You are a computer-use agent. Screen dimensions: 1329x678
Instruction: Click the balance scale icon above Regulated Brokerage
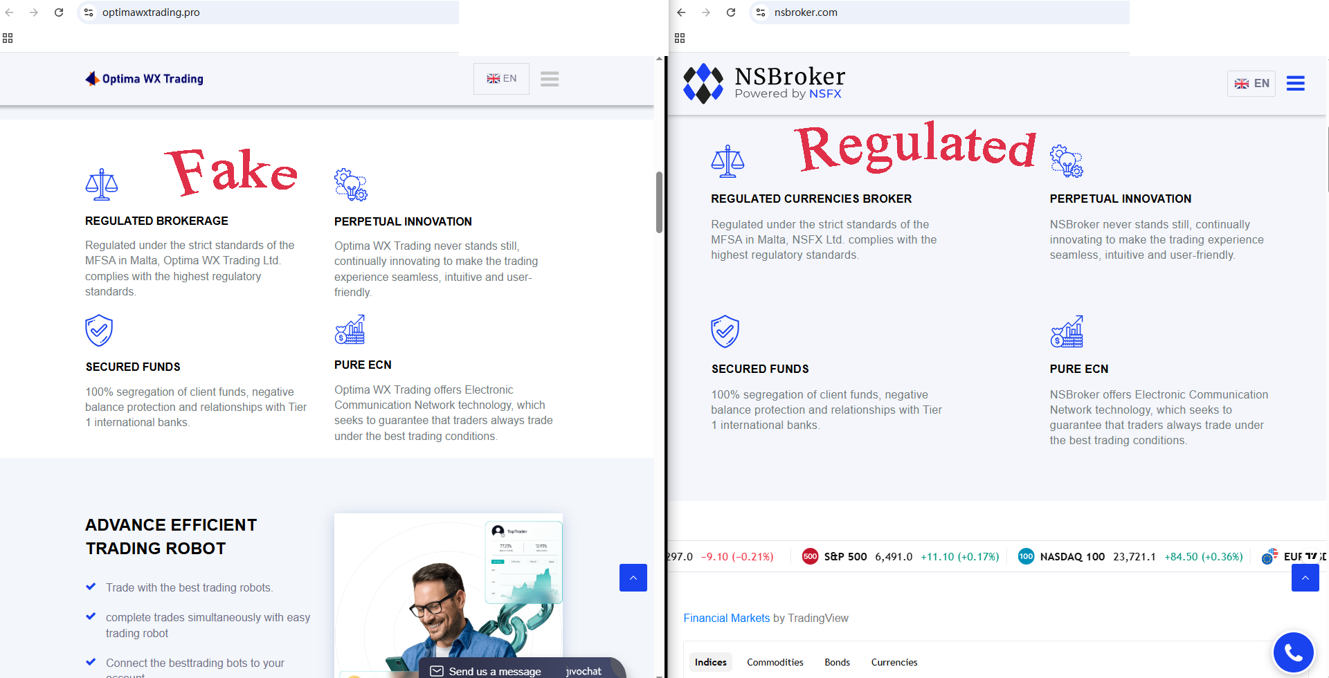(102, 185)
